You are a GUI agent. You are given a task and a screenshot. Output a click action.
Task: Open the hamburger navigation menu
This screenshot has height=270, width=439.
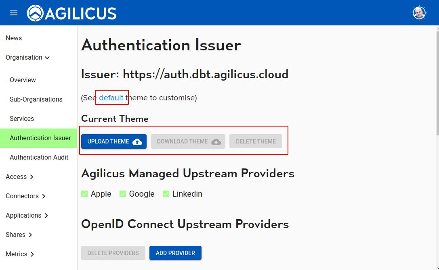14,13
